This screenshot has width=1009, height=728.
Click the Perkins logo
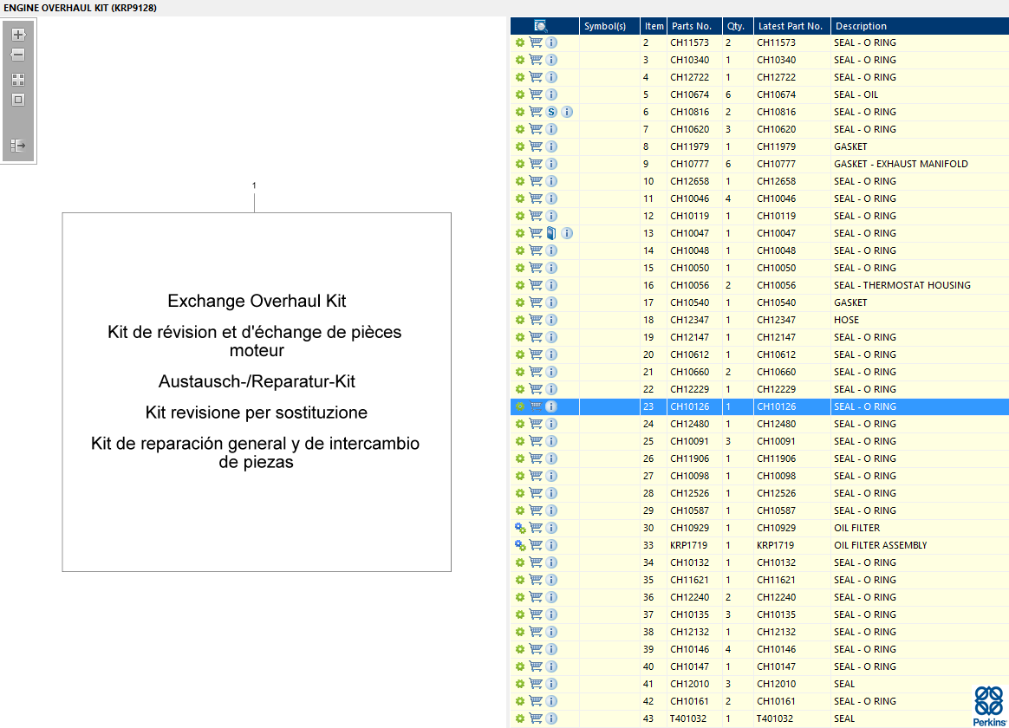point(989,706)
